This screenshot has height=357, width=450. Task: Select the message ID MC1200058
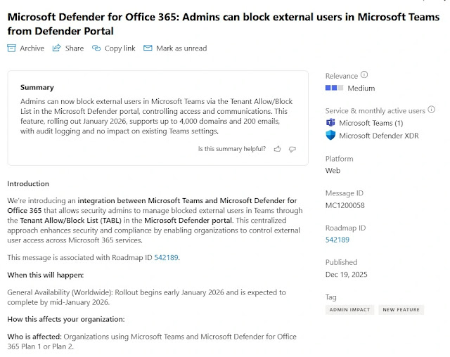[345, 205]
